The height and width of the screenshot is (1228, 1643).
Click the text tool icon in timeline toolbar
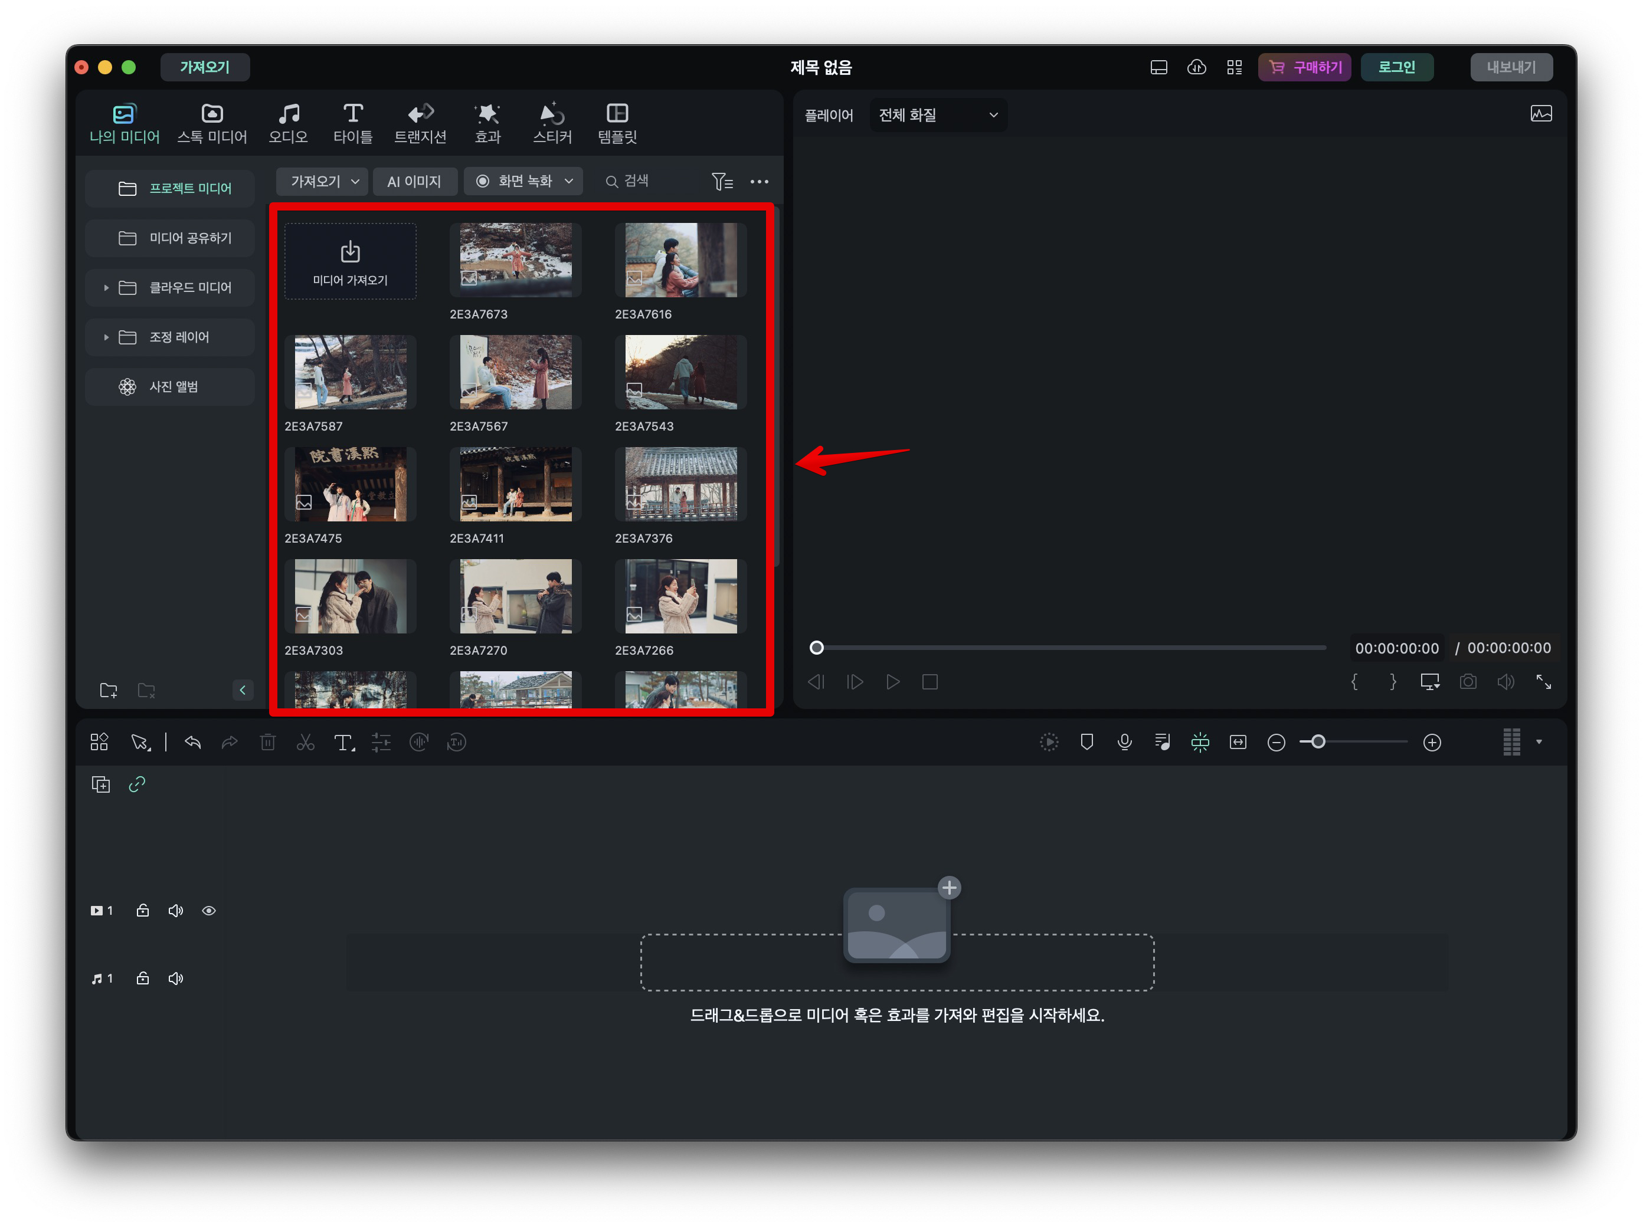343,743
